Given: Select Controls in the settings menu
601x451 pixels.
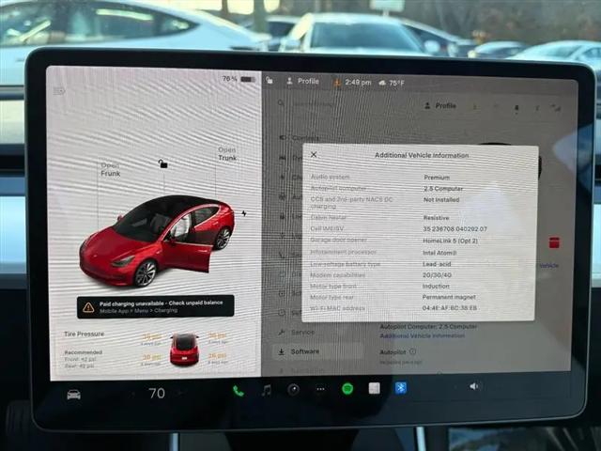Looking at the screenshot, I should (300, 138).
